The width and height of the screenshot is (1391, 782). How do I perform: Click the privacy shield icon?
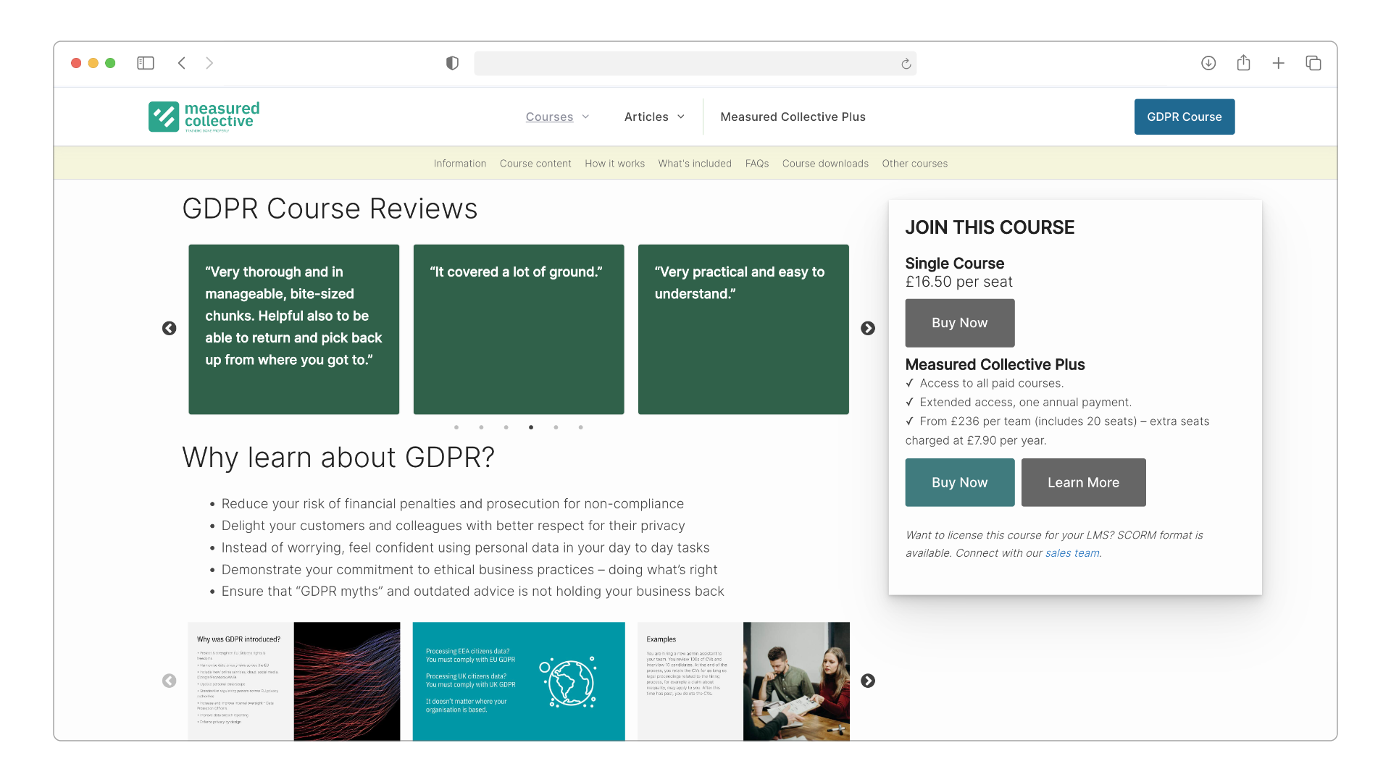coord(452,63)
